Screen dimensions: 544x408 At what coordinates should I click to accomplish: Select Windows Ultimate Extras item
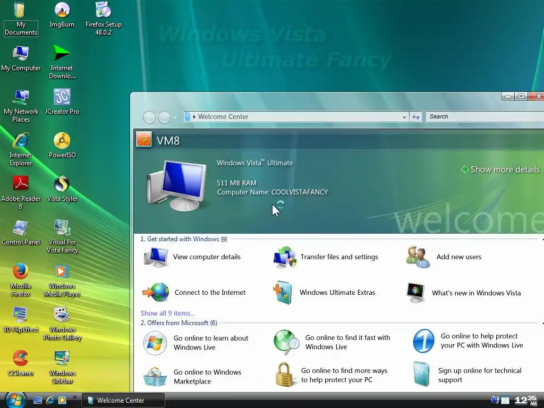324,293
